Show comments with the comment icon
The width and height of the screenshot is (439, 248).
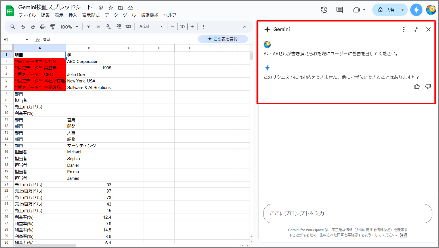pos(340,10)
